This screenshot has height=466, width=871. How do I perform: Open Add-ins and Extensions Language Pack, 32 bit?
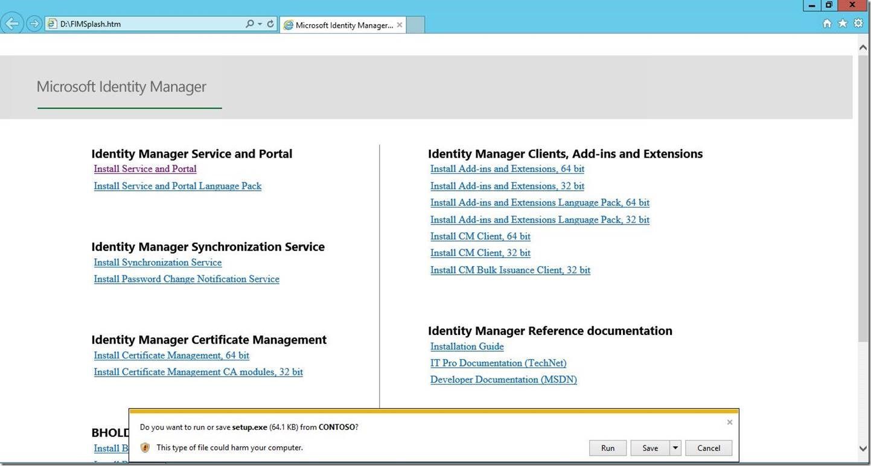coord(540,220)
